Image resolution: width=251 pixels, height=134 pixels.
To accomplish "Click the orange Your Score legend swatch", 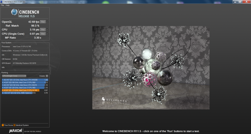I will pos(3,125).
